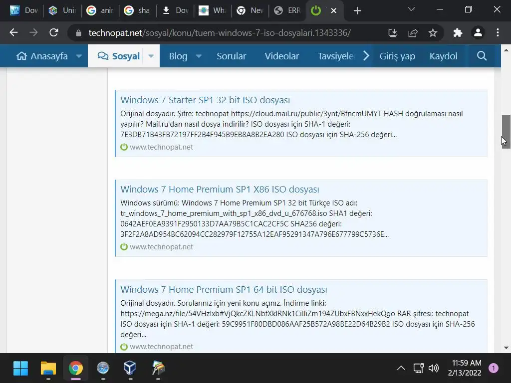Click the forward navigation arrow

pos(33,32)
